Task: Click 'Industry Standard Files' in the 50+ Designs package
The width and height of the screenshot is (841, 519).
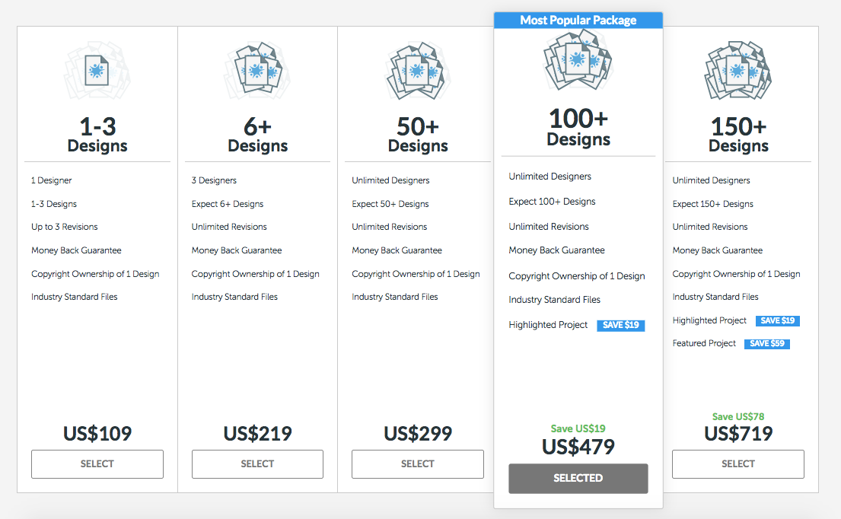Action: (395, 297)
